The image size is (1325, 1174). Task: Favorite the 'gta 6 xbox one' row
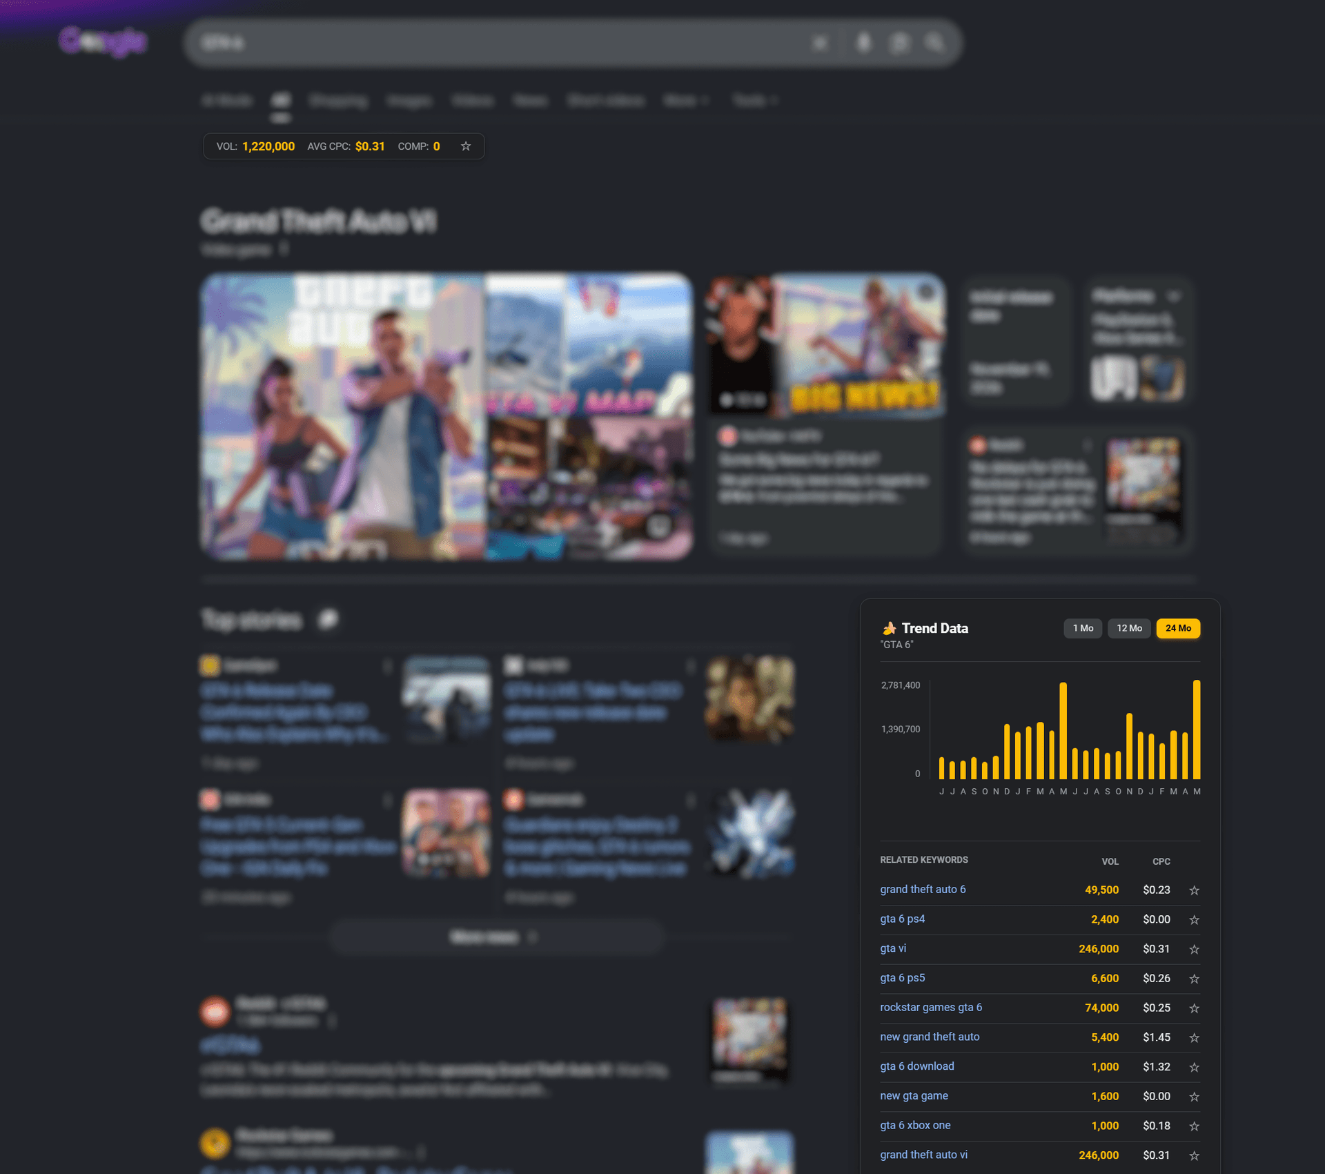click(1194, 1126)
